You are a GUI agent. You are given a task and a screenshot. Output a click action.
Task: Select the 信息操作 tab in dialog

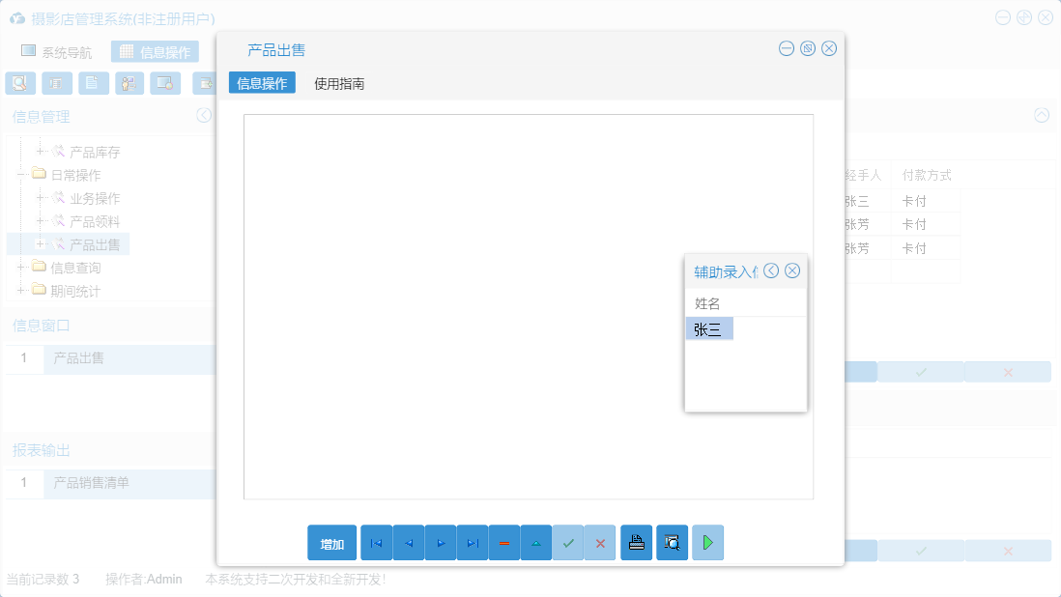coord(262,83)
